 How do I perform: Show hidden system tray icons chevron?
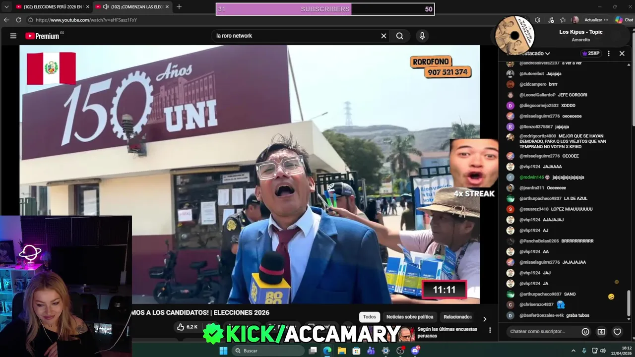pyautogui.click(x=573, y=351)
